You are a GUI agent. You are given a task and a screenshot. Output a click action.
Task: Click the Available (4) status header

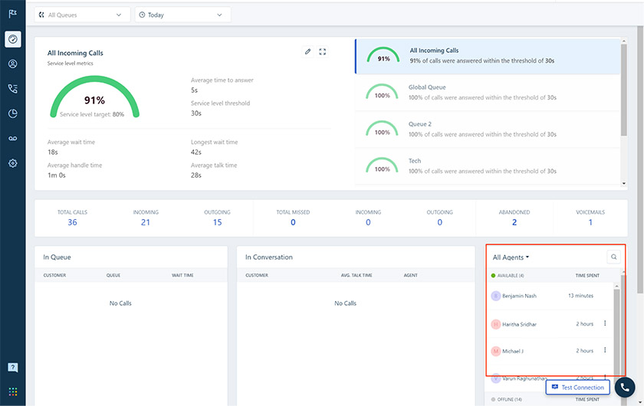pyautogui.click(x=508, y=276)
